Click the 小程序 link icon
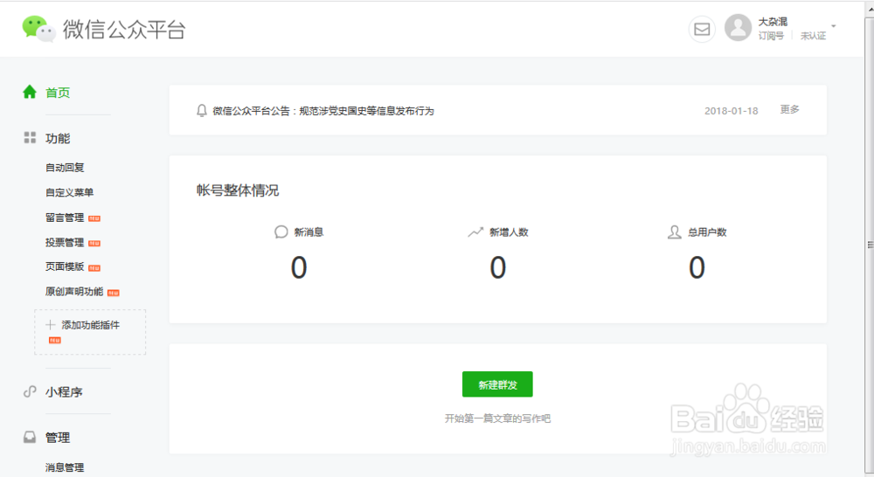The image size is (874, 477). (x=30, y=391)
